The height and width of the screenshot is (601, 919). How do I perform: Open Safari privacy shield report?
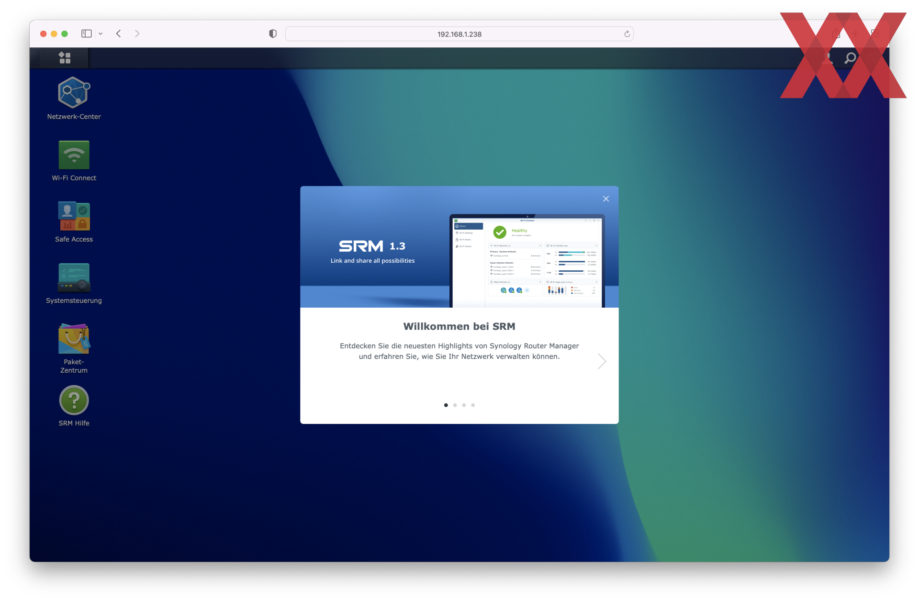(x=273, y=33)
